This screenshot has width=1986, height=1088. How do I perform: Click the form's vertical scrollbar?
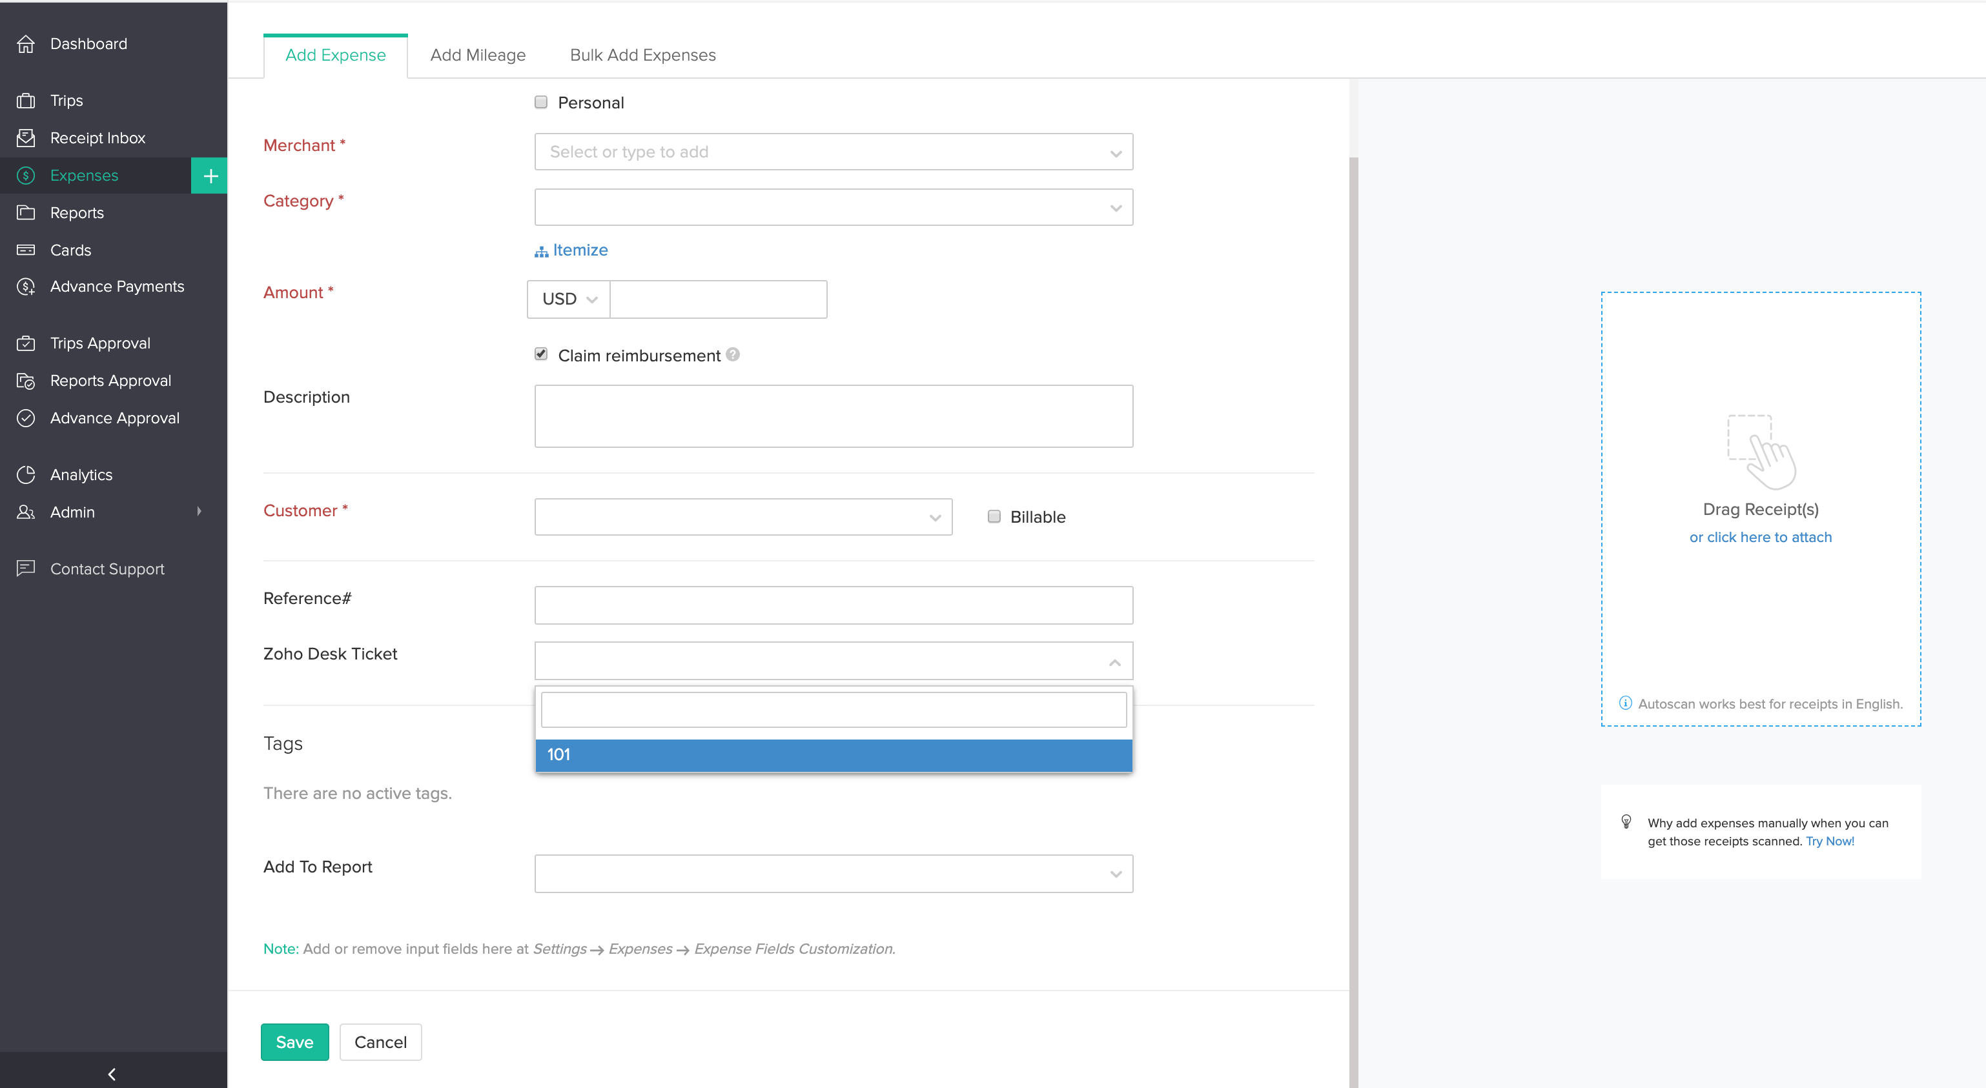click(1353, 539)
